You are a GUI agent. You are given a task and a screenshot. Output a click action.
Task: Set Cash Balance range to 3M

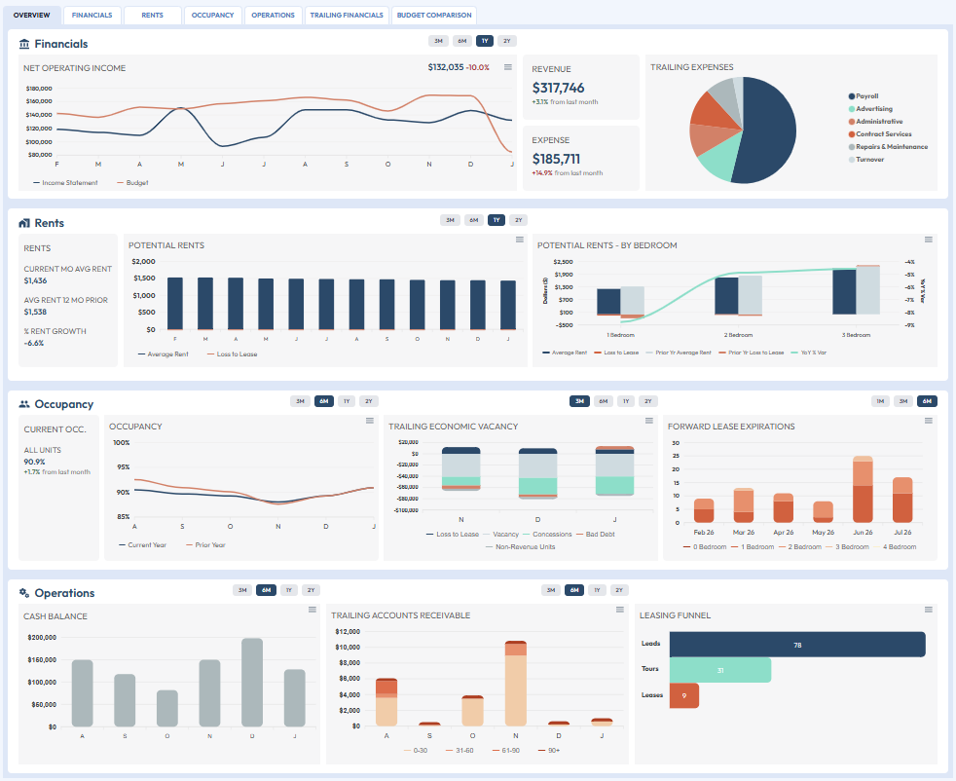(x=242, y=590)
